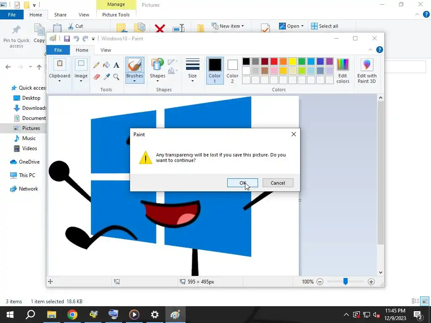Click Paint vertical scrollbar down arrow
431x323 pixels.
380,273
